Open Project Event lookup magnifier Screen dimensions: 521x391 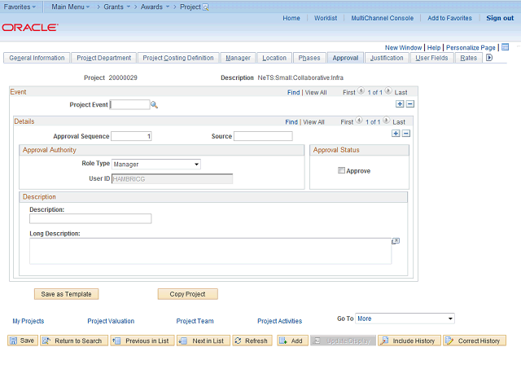coord(155,105)
